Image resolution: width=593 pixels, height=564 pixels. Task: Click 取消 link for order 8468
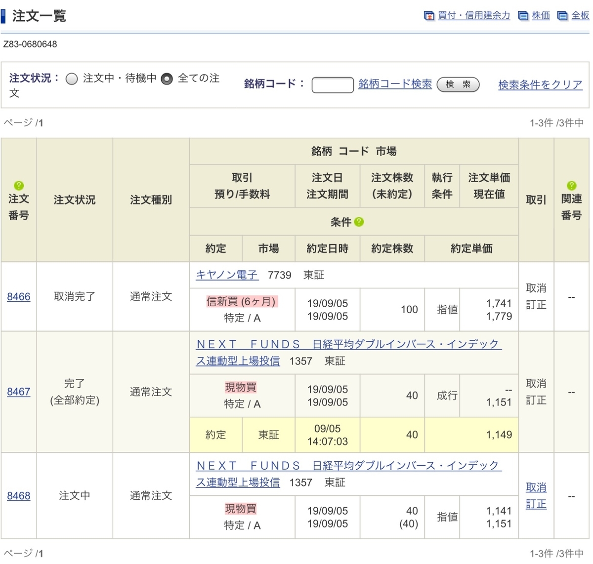point(536,487)
